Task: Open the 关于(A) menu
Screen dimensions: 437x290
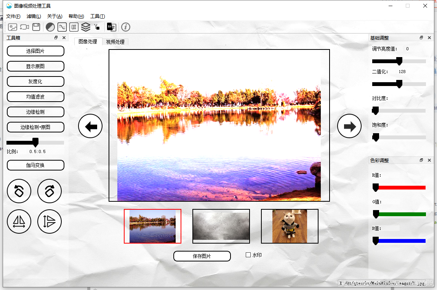Action: tap(54, 16)
